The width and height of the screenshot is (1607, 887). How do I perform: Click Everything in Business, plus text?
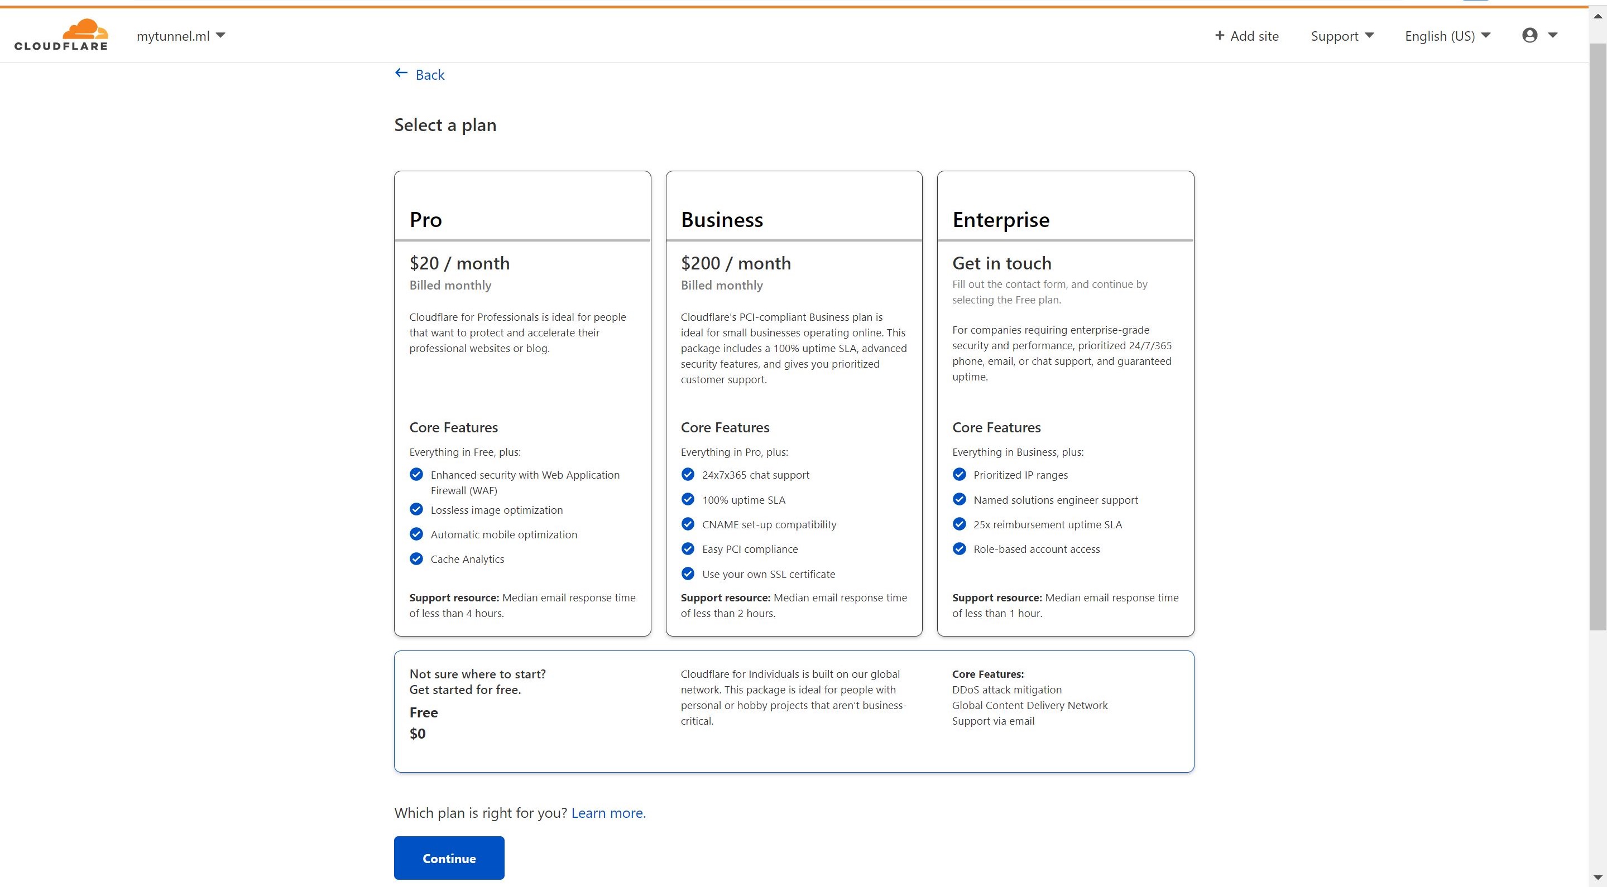[x=1018, y=452]
